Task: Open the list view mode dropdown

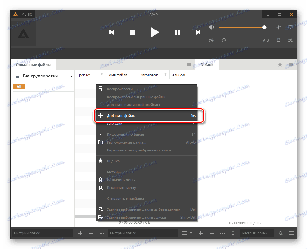Action: (187, 233)
